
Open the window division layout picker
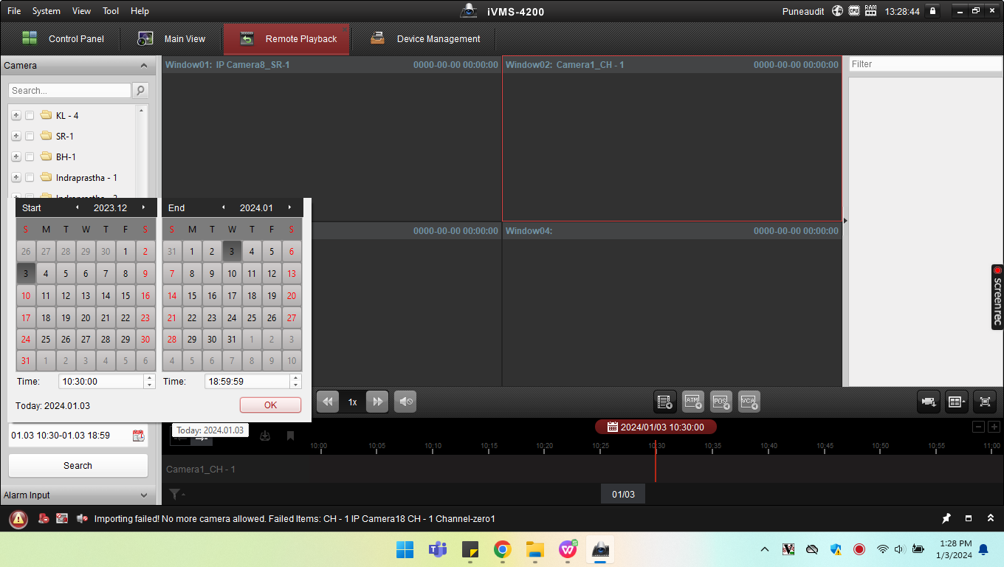(957, 402)
